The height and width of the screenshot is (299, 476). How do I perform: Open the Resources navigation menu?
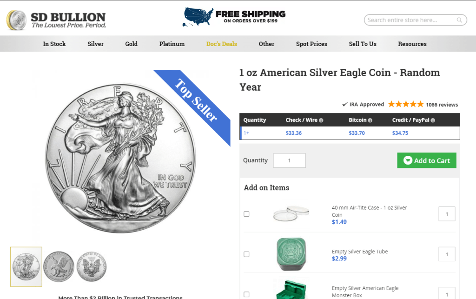pyautogui.click(x=412, y=44)
